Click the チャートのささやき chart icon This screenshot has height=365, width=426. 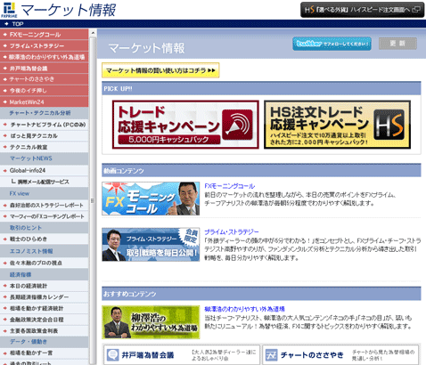[x=271, y=355]
